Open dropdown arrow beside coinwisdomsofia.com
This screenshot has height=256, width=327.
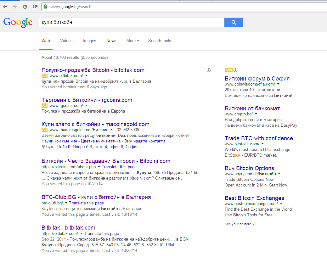click(278, 84)
